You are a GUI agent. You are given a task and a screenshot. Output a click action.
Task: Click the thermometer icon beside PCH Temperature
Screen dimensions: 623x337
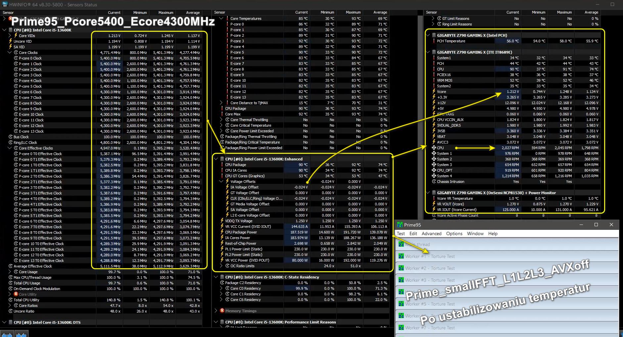click(434, 41)
